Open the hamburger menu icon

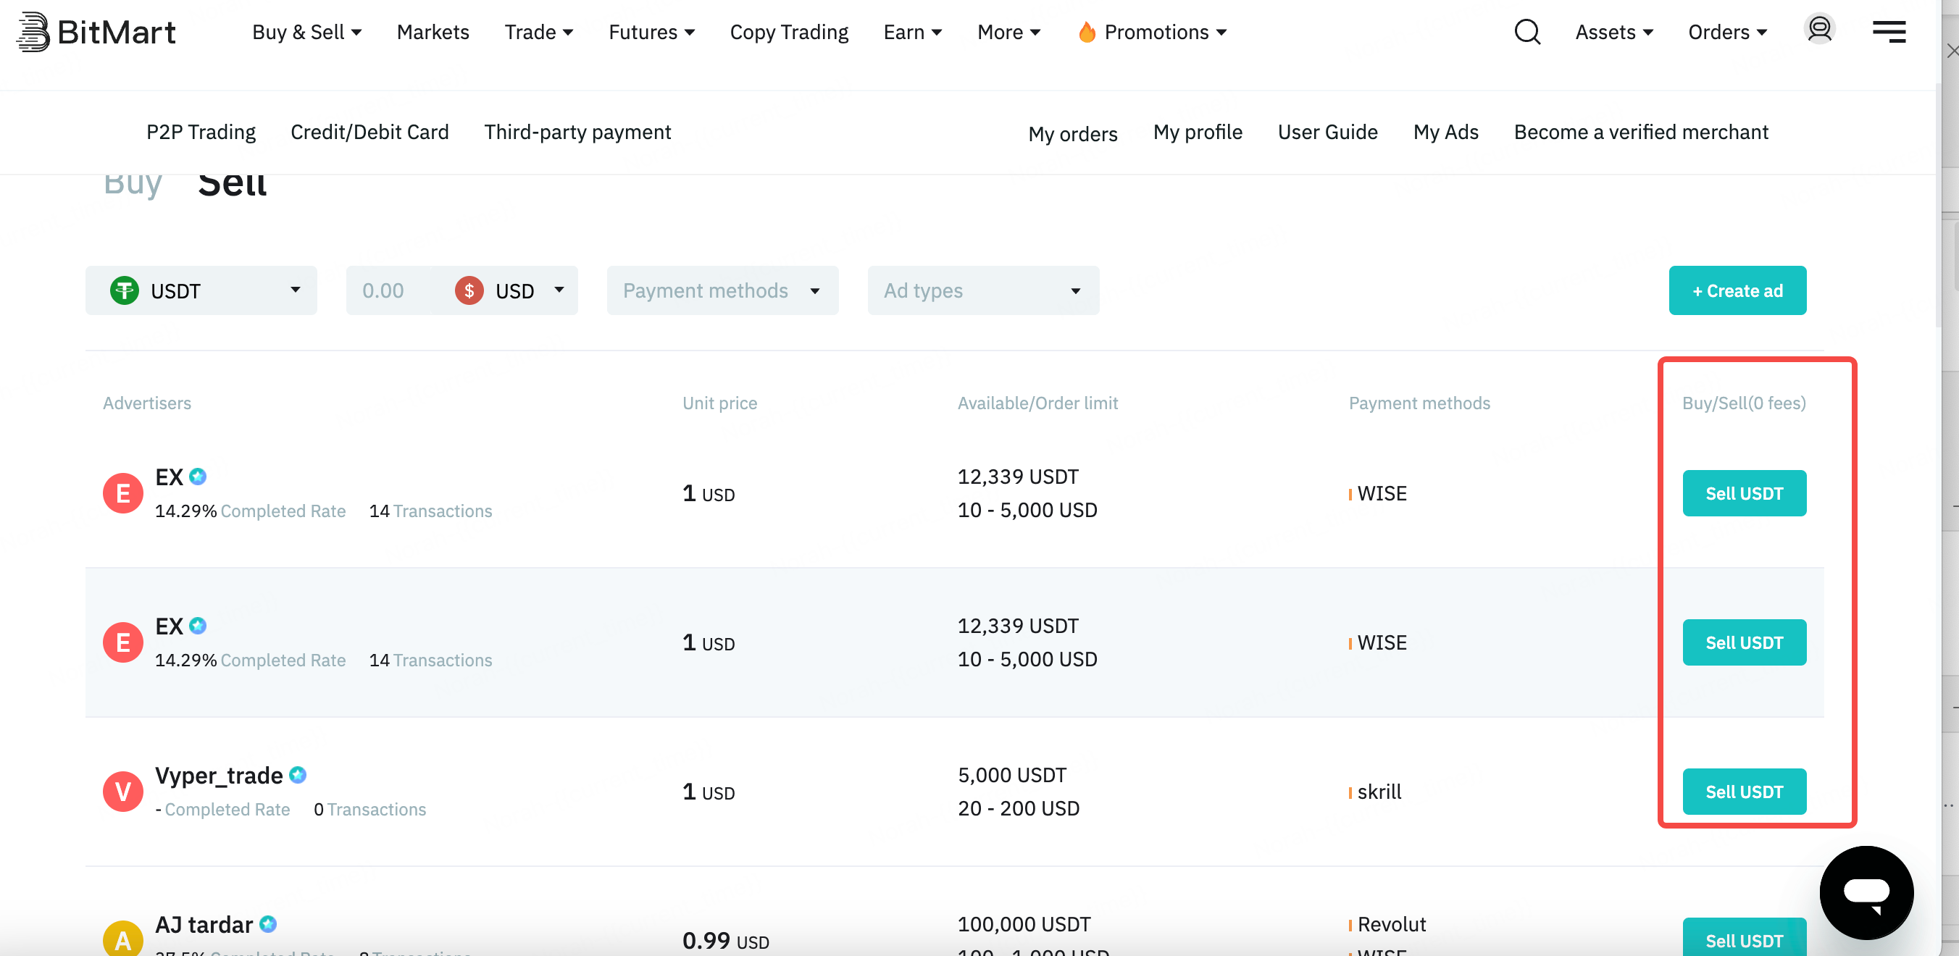click(x=1889, y=32)
